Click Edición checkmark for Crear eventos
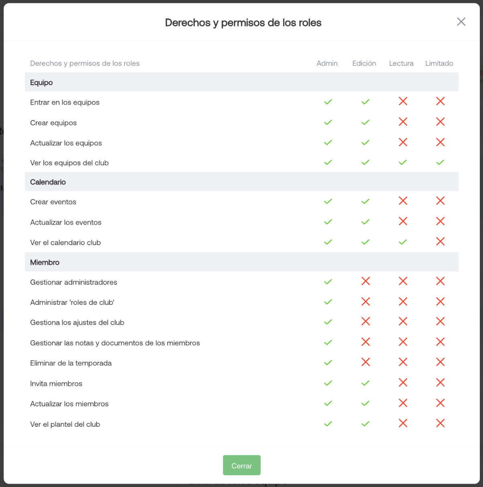 (365, 201)
